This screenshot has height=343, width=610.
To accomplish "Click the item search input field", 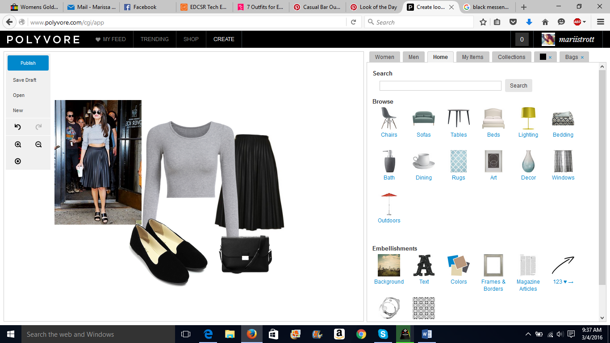I will point(440,86).
